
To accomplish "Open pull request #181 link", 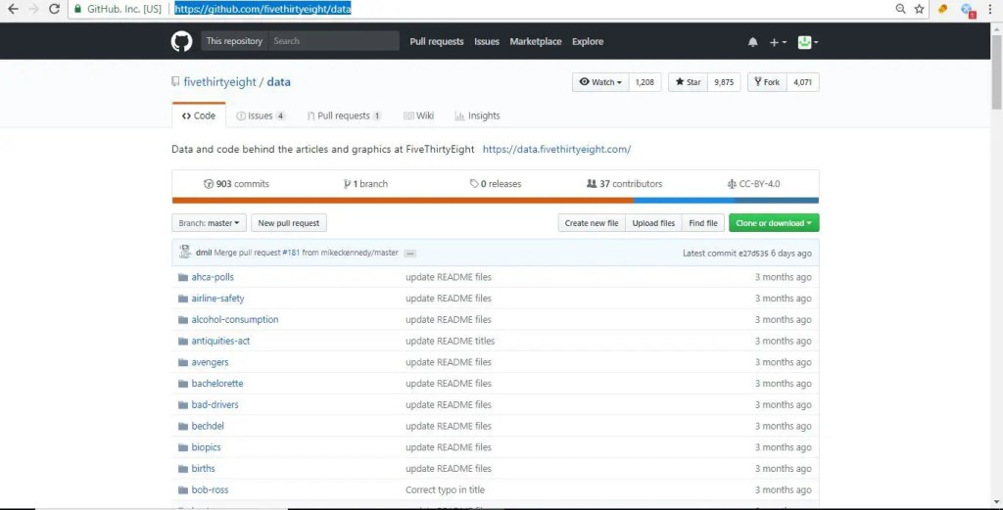I will 290,254.
